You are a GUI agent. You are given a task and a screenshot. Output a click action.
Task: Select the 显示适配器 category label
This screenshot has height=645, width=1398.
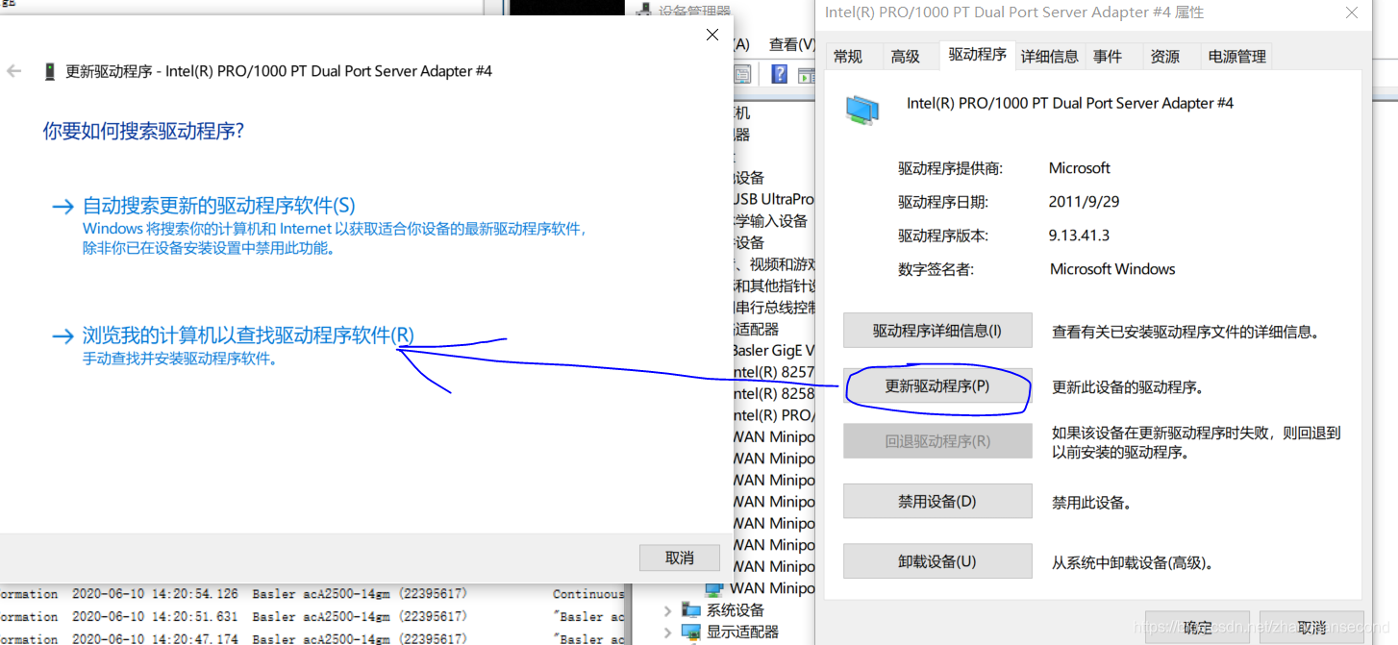point(742,633)
